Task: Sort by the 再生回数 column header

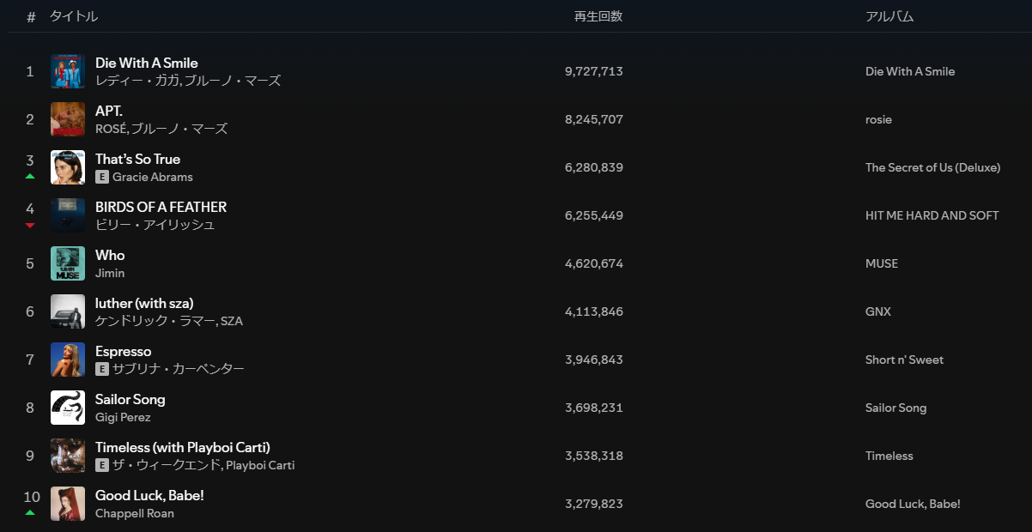Action: (598, 16)
